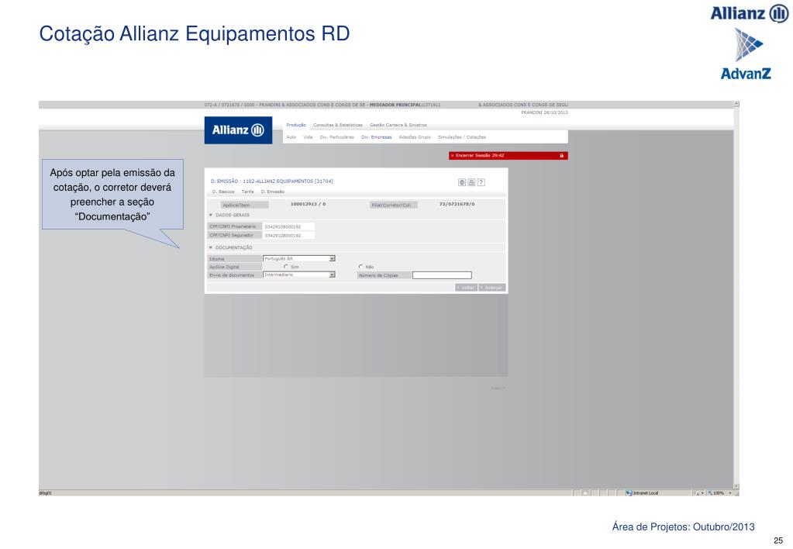Select the Auto submenu item
The width and height of the screenshot is (793, 549).
click(x=291, y=137)
